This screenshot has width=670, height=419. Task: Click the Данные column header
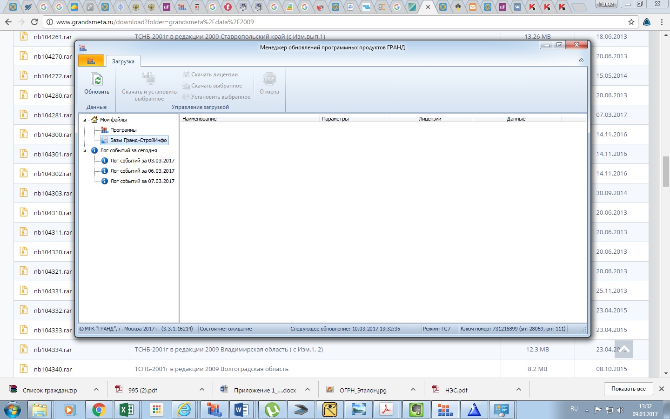click(516, 119)
